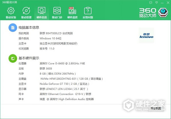Click the feedback chat icon in title bar
This screenshot has height=119, width=171.
150,3
